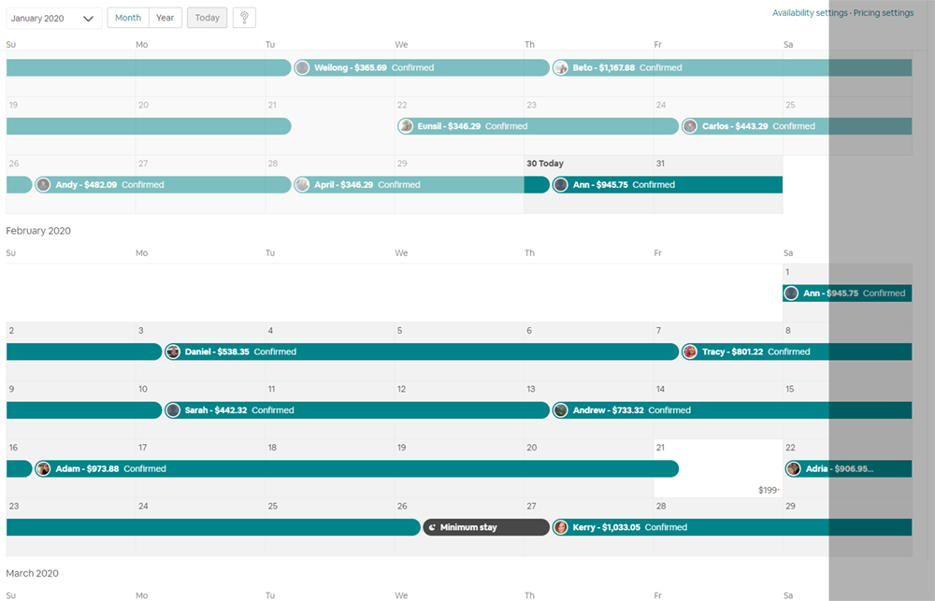
Task: Click Beto's guest avatar icon
Action: [561, 68]
